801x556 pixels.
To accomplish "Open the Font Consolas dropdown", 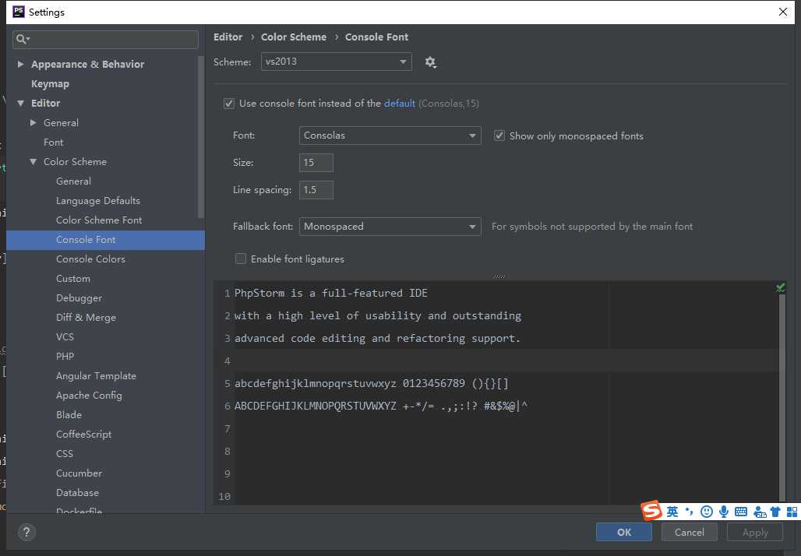I will (390, 135).
